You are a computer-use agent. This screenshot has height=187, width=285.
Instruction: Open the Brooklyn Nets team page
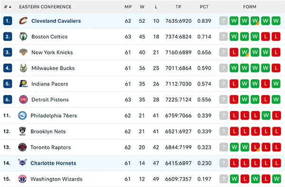(x=48, y=131)
